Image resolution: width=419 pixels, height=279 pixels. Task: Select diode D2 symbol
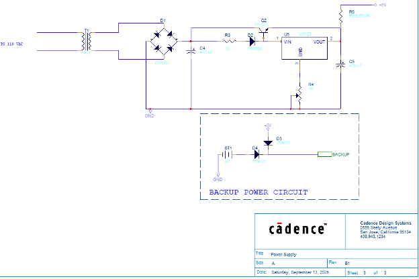(252, 42)
